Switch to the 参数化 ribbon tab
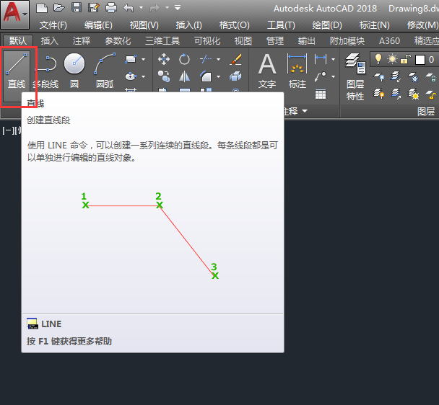The image size is (439, 405). pyautogui.click(x=118, y=41)
